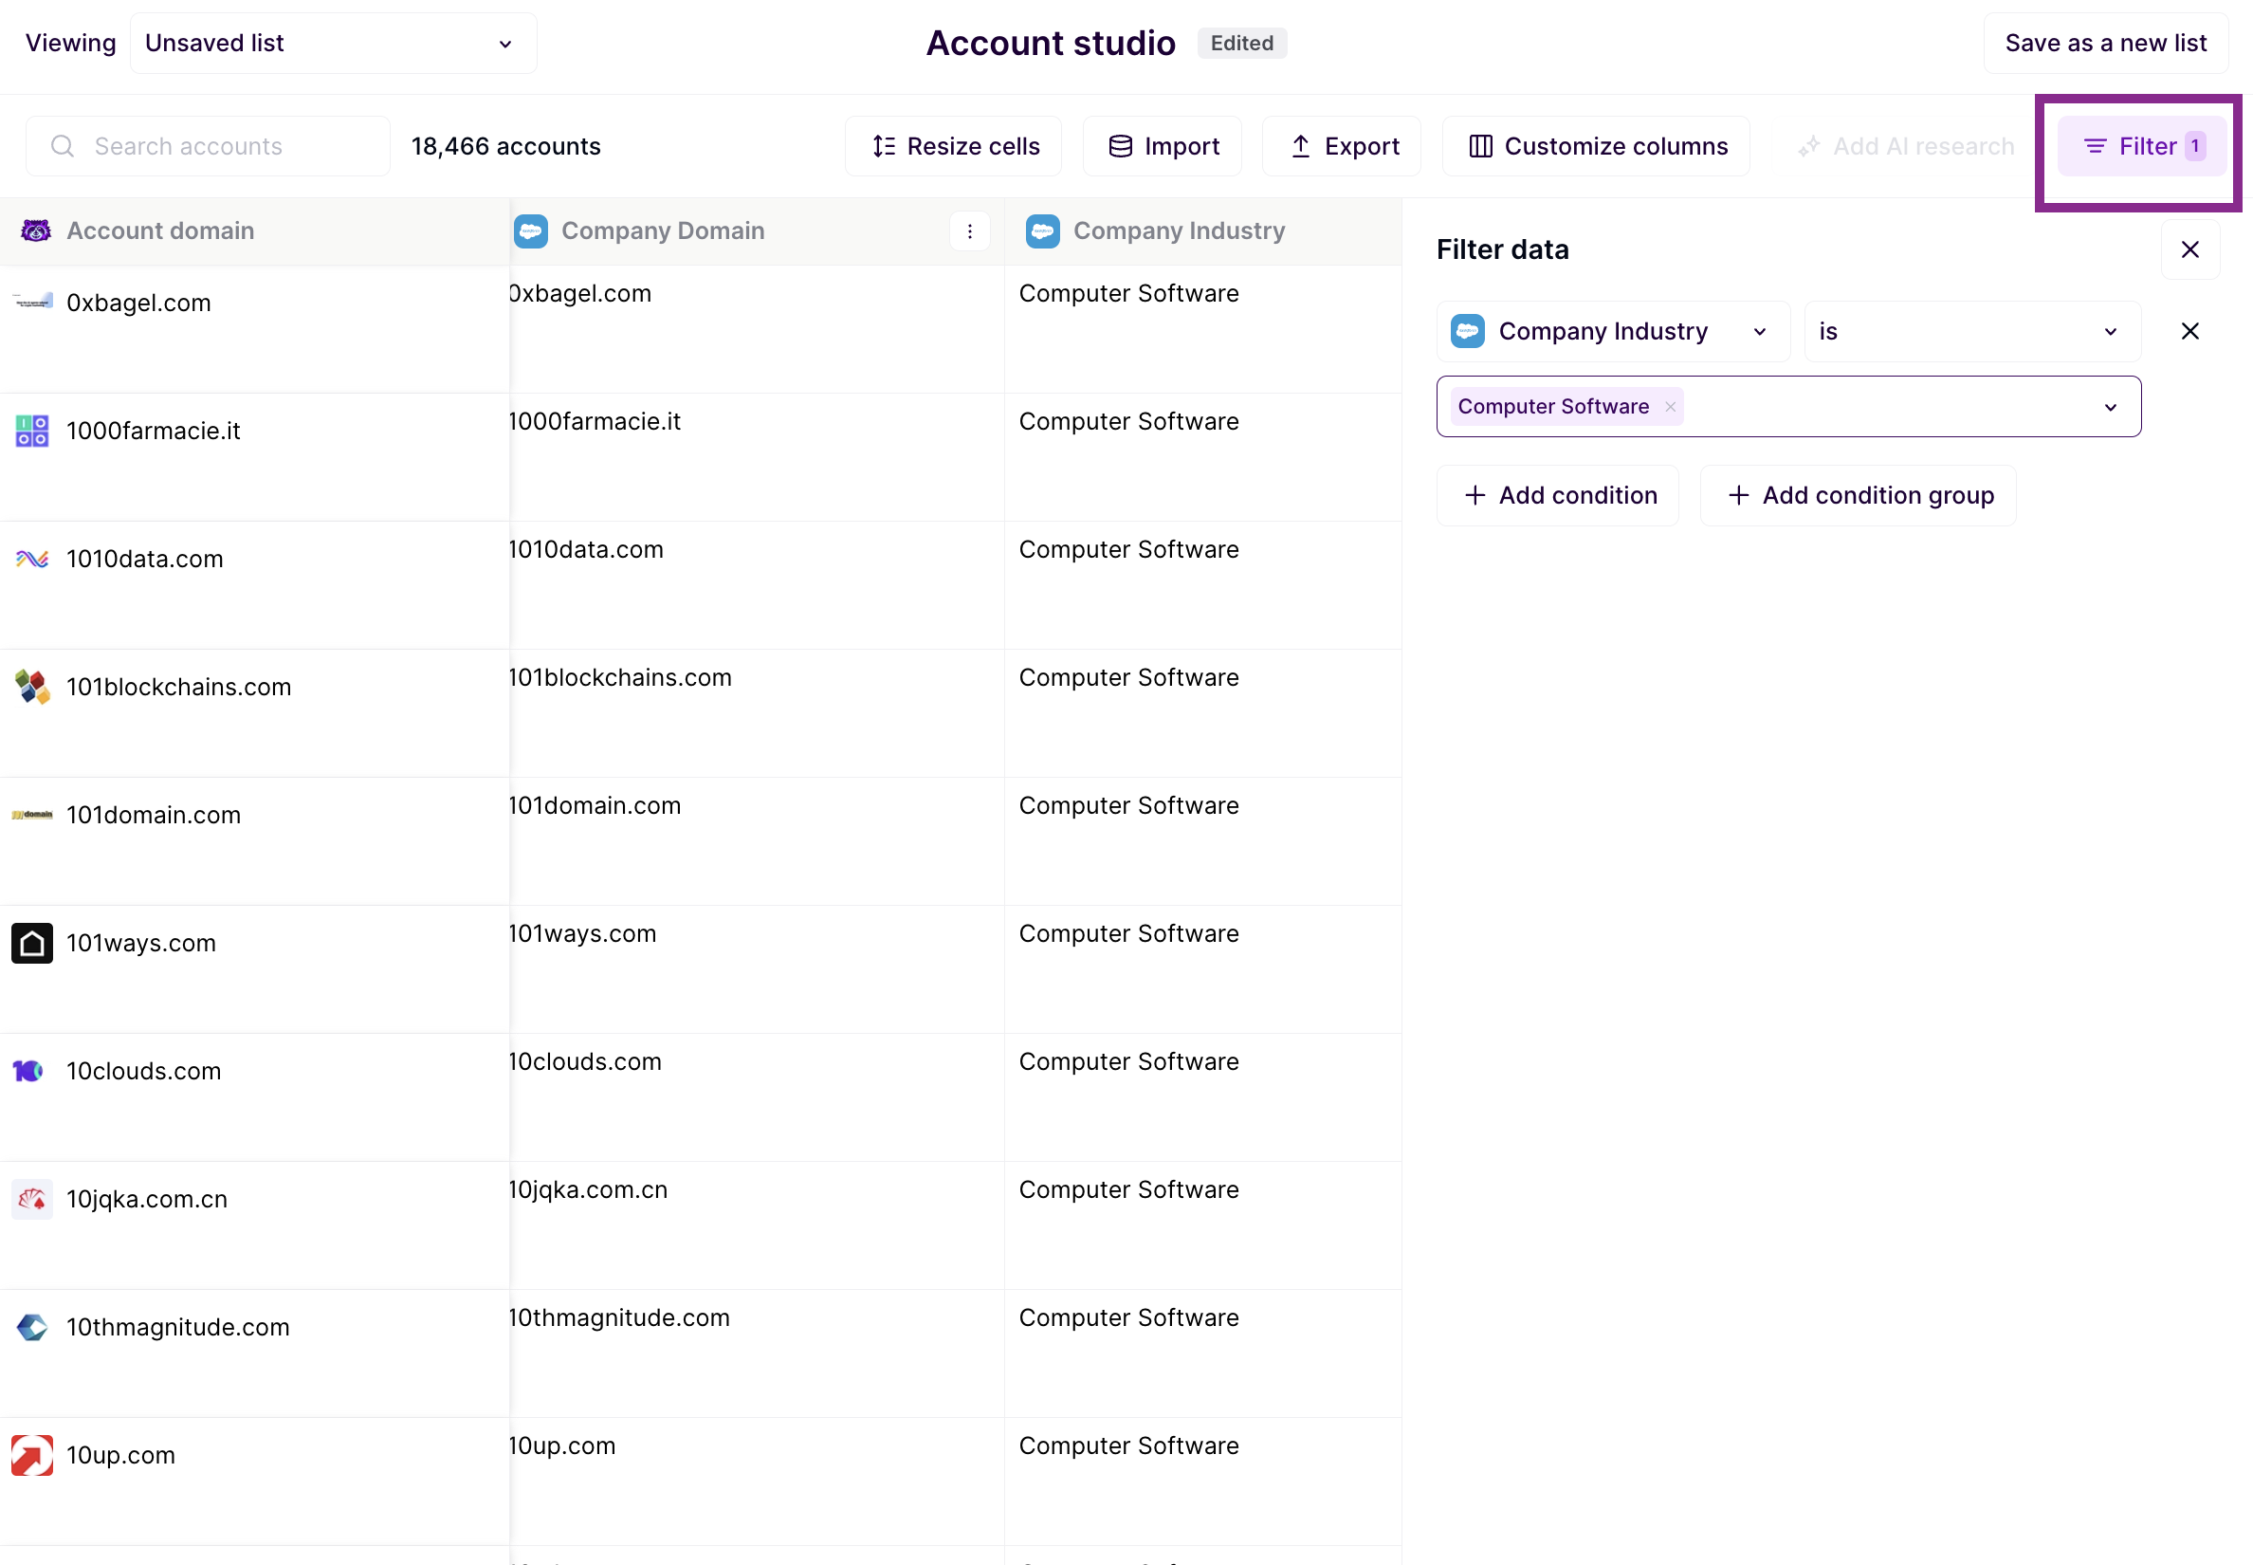Click the Add AI research sparkle icon
The height and width of the screenshot is (1565, 2253).
point(1809,145)
